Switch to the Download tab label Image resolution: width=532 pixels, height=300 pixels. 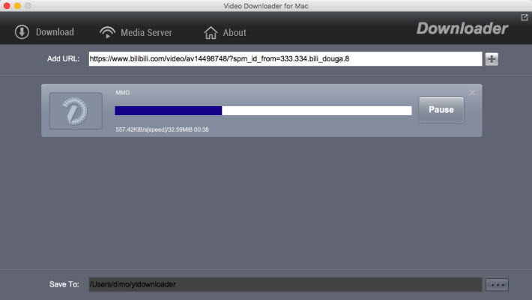[55, 32]
